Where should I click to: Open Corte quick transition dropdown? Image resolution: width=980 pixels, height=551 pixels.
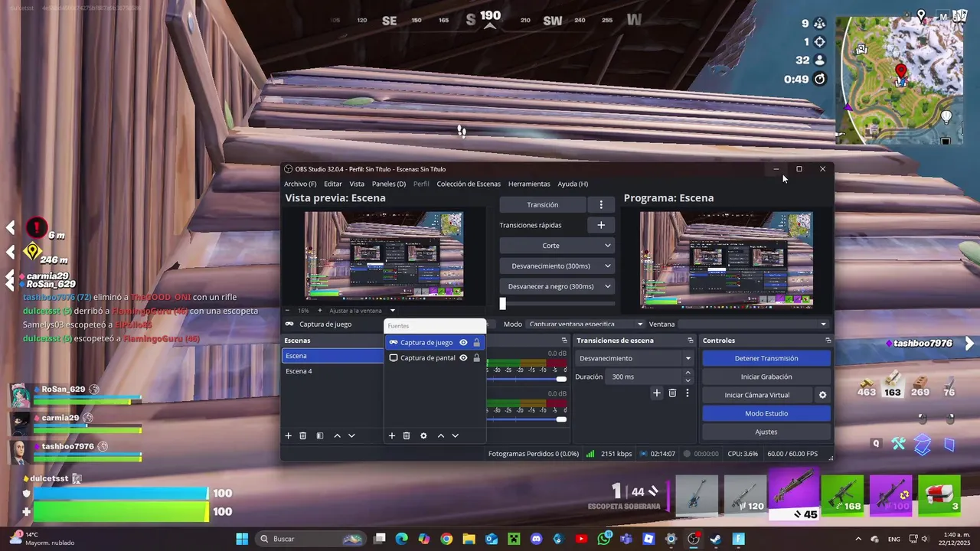point(557,246)
